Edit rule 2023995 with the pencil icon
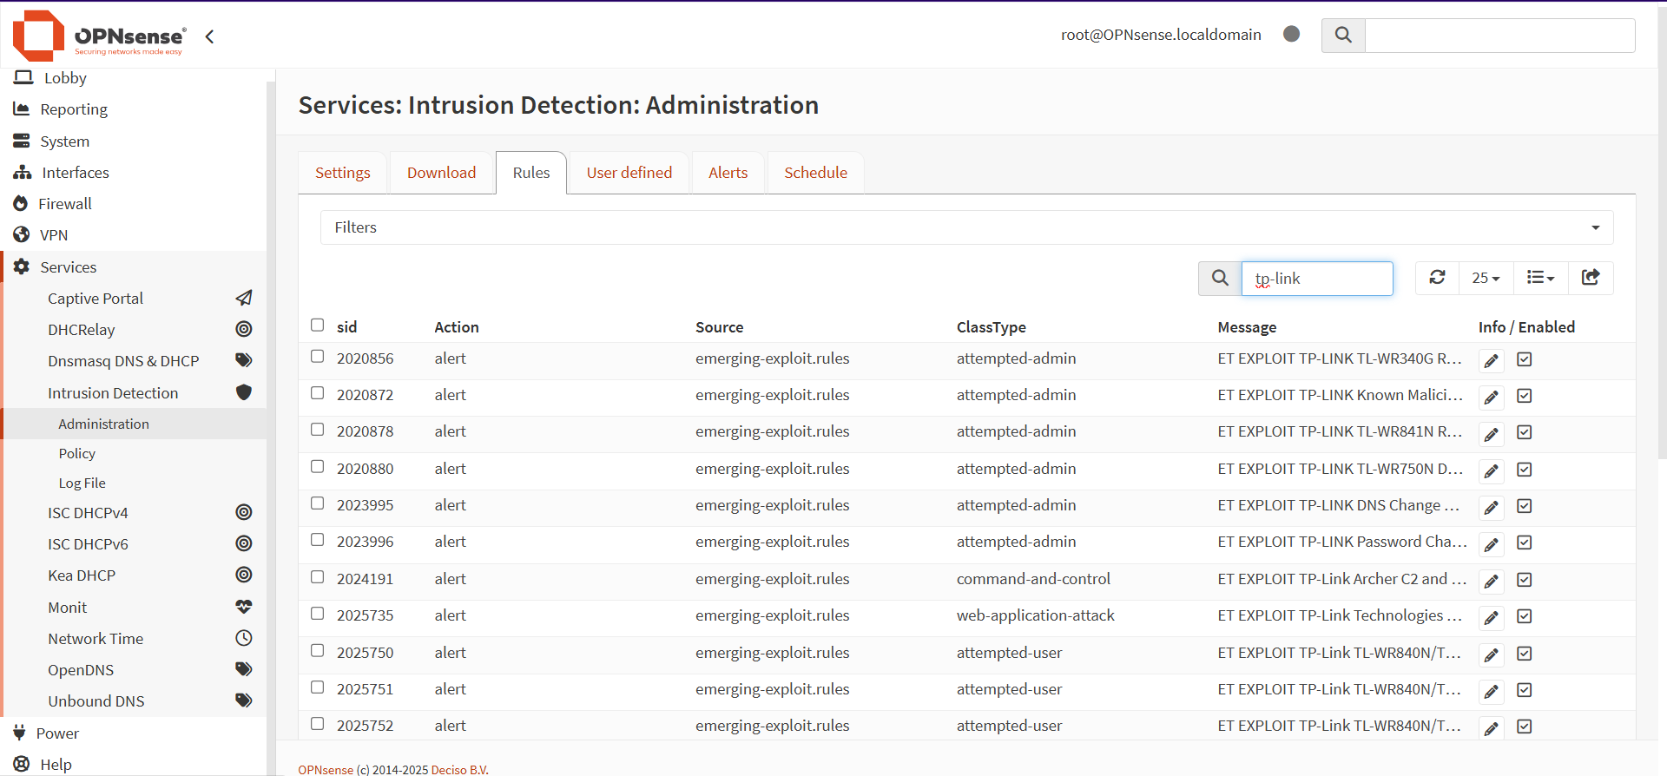 [1492, 508]
